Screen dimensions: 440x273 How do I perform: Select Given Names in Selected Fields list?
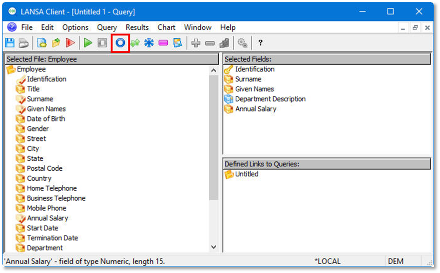pyautogui.click(x=254, y=89)
